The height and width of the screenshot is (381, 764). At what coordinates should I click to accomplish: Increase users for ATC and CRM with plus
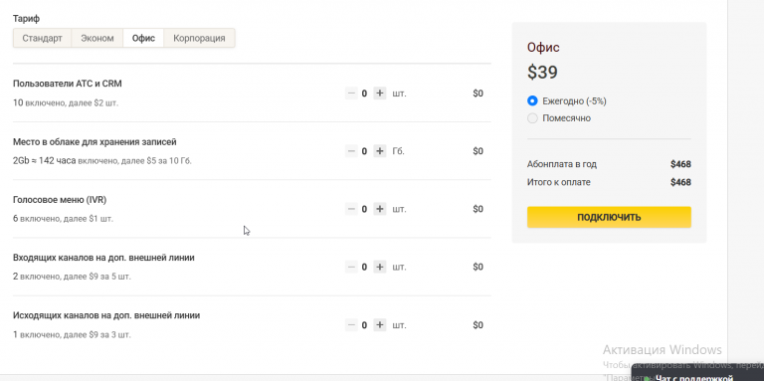[380, 94]
